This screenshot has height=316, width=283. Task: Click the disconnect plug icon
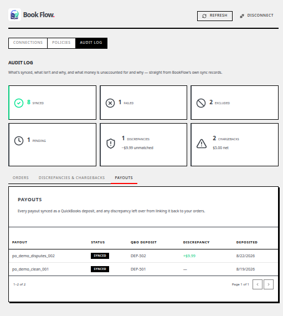(x=242, y=16)
